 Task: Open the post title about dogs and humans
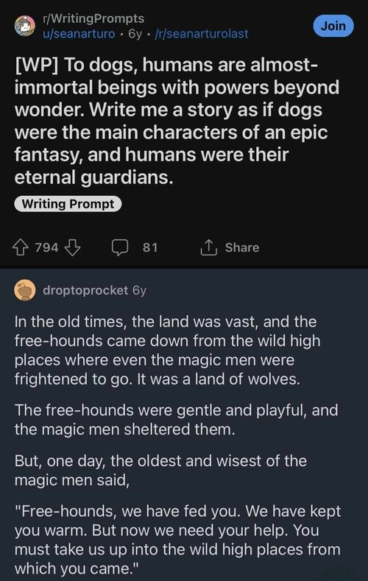pyautogui.click(x=177, y=121)
